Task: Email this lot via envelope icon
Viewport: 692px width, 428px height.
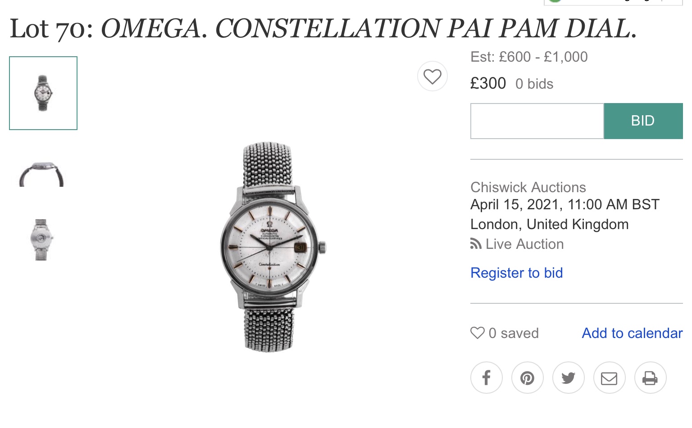Action: [609, 378]
